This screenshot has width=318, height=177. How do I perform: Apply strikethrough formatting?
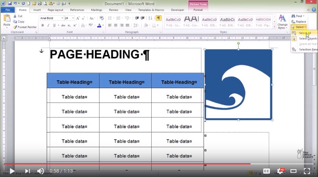pos(63,25)
